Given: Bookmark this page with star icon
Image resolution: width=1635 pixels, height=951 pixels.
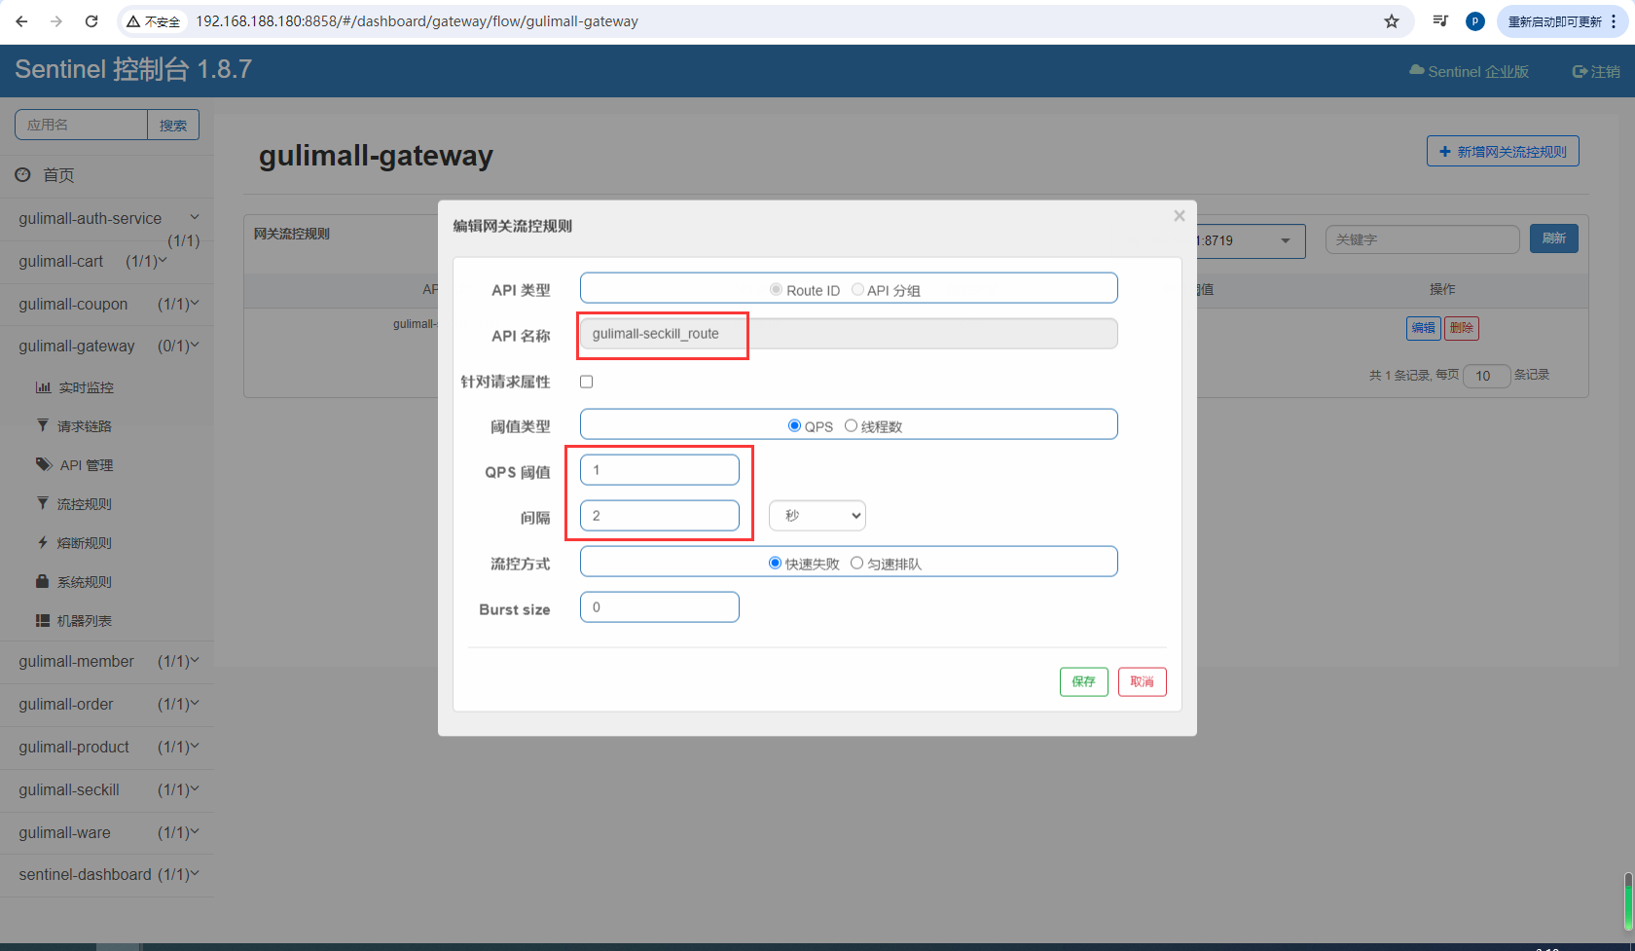Looking at the screenshot, I should point(1392,21).
